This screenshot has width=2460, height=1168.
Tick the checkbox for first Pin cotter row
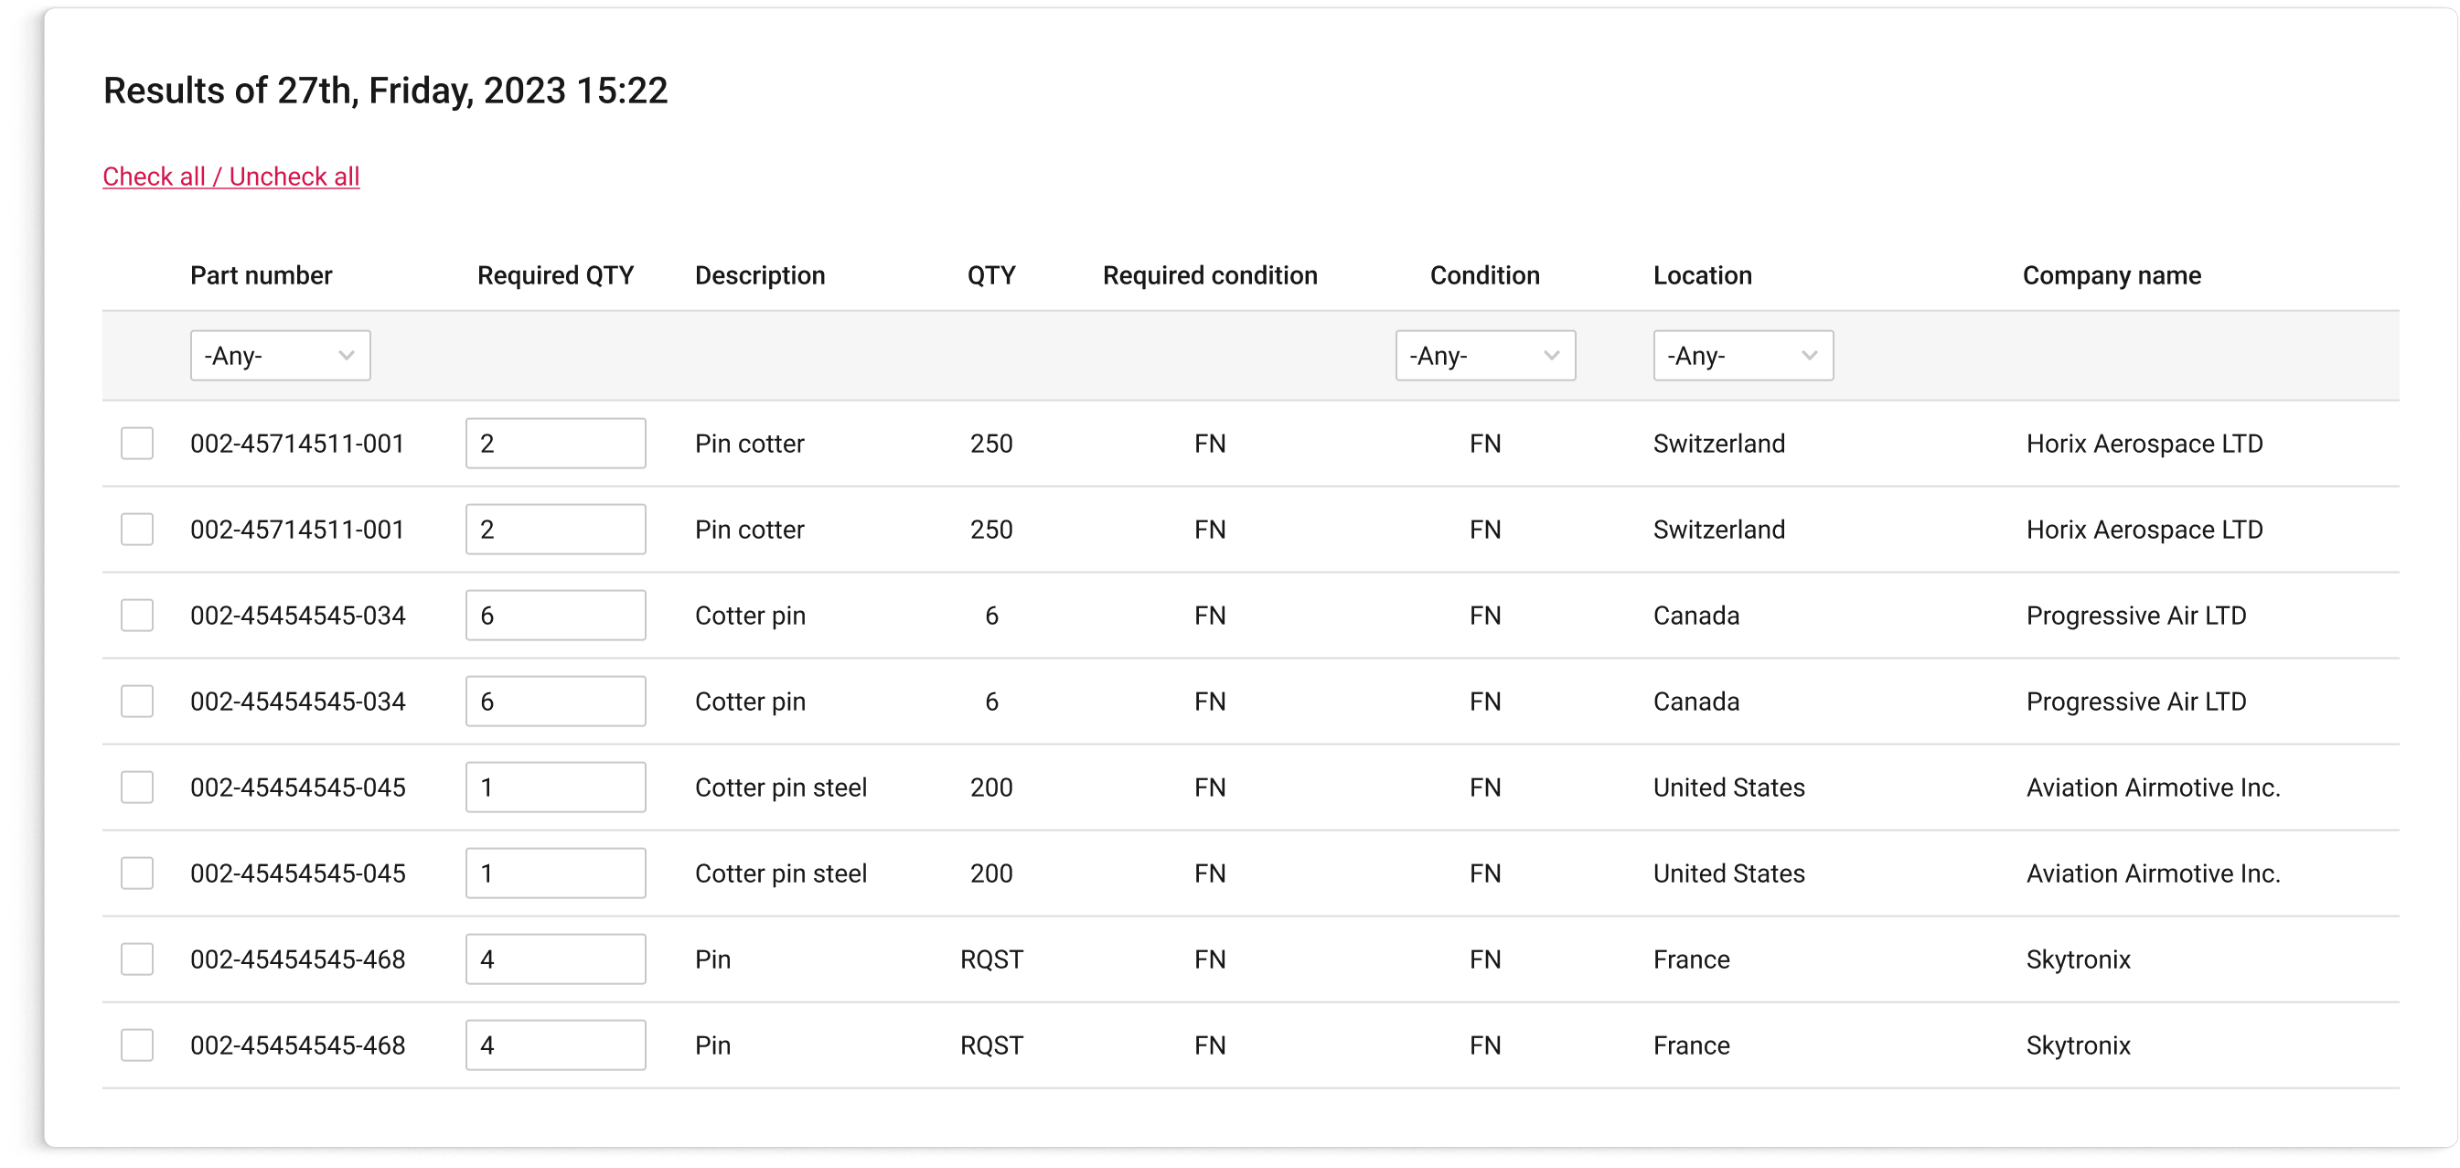(x=136, y=443)
